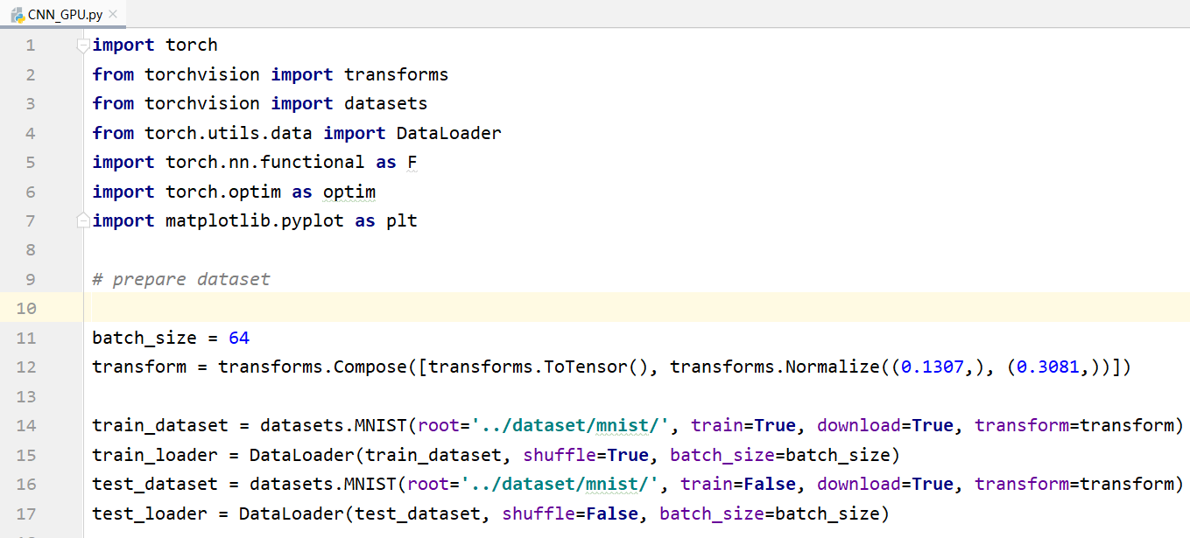Image resolution: width=1190 pixels, height=538 pixels.
Task: Click line number 14 in the gutter
Action: click(25, 425)
